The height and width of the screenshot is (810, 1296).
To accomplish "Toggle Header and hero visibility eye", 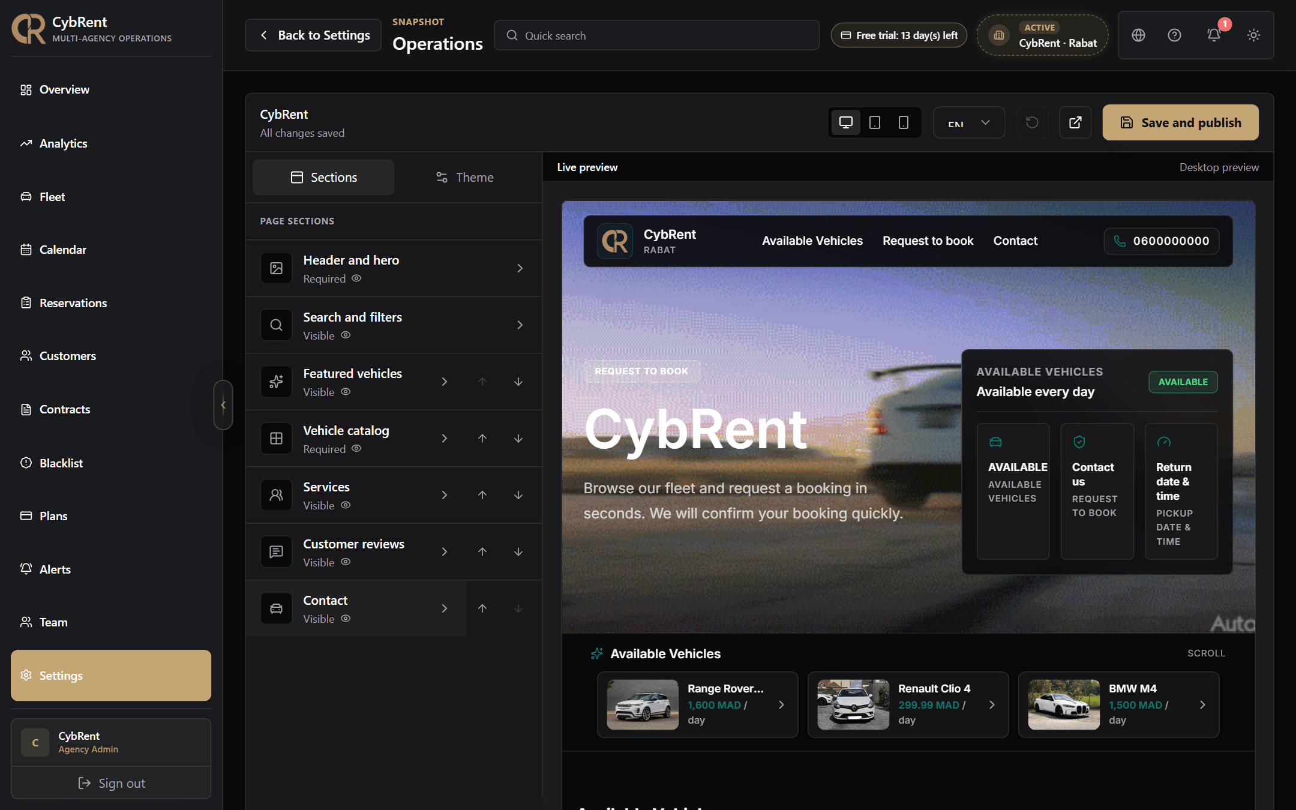I will [x=356, y=278].
